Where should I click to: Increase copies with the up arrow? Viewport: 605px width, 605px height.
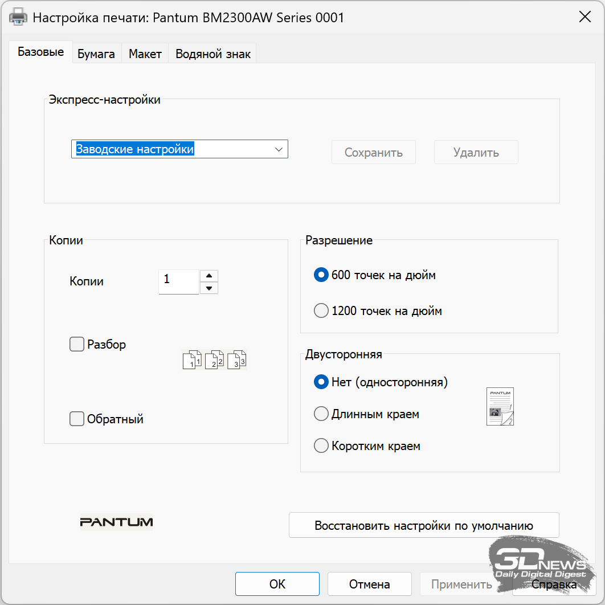tap(209, 276)
